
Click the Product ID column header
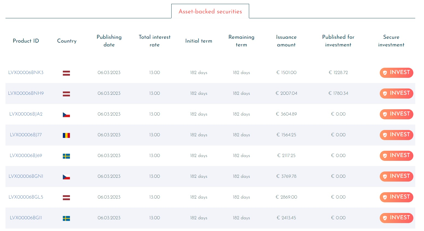click(26, 41)
